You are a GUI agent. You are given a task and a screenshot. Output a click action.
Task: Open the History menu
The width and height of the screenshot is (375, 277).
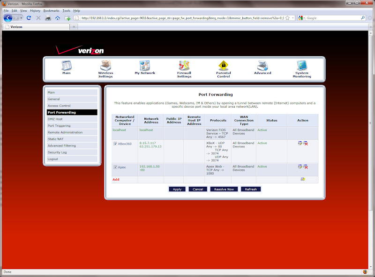[x=35, y=10]
